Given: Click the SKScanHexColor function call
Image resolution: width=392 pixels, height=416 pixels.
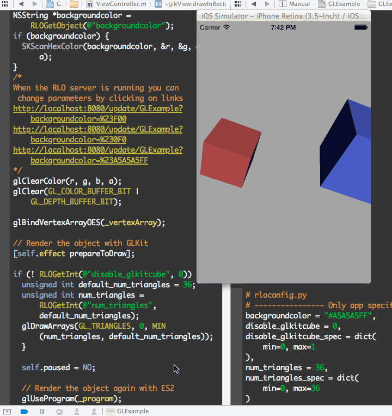Looking at the screenshot, I should (52, 46).
